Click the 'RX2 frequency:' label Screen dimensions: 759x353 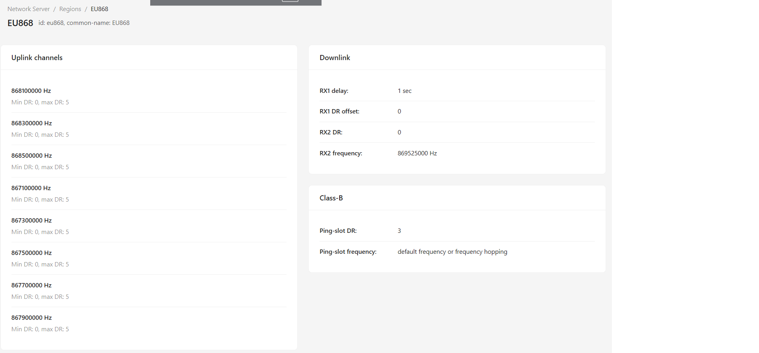(341, 153)
